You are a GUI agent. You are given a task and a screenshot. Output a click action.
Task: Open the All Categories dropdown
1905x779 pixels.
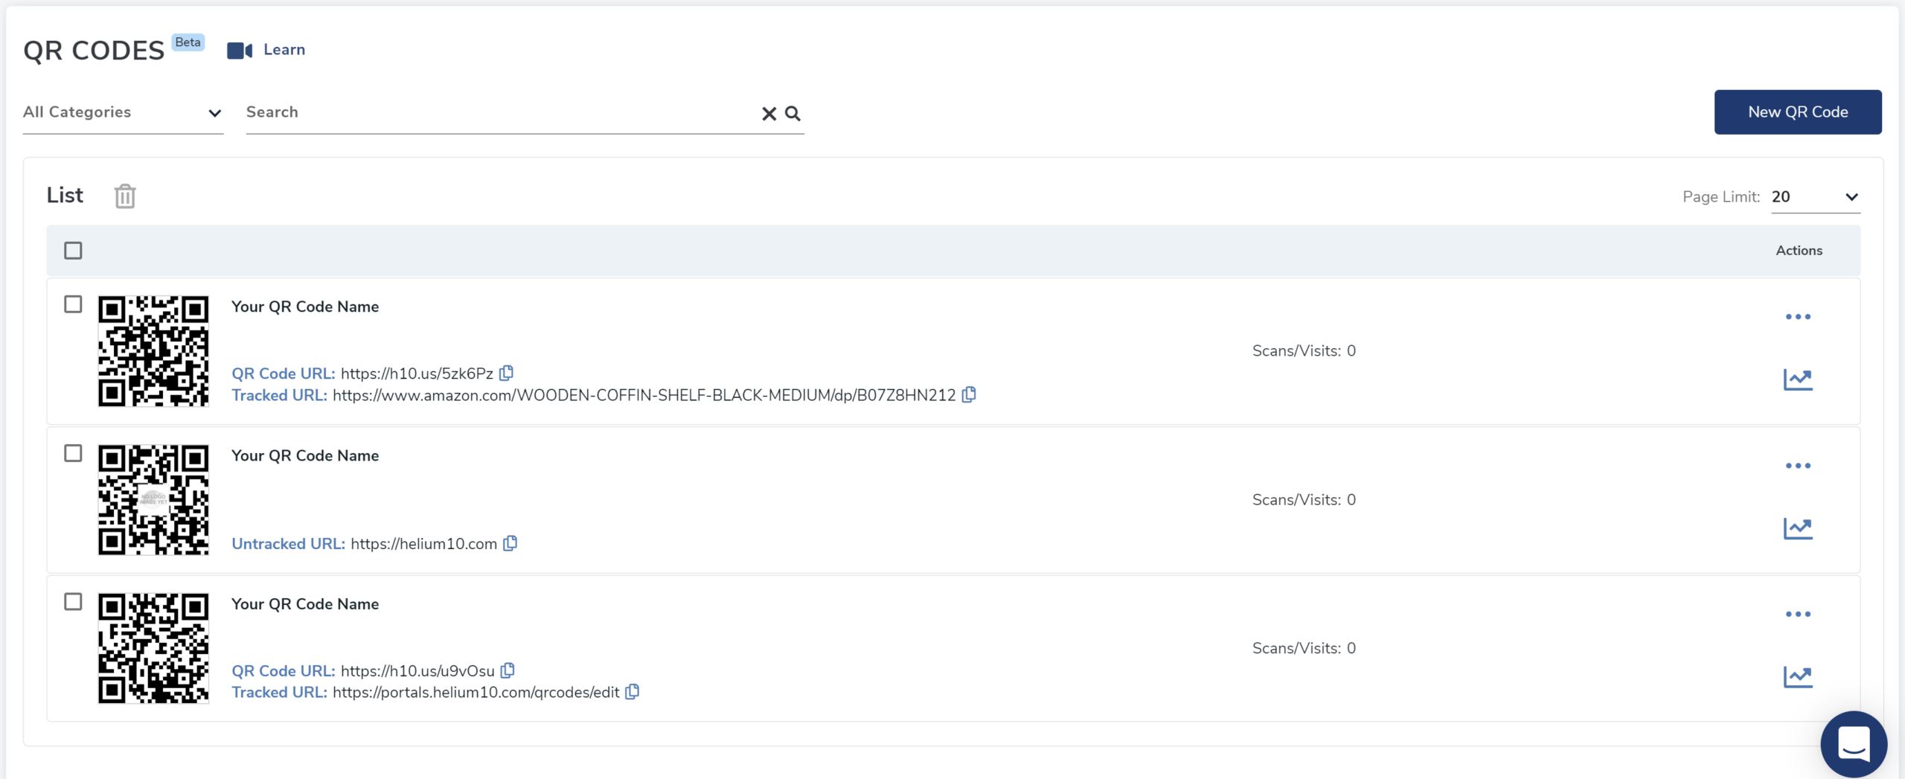tap(121, 112)
